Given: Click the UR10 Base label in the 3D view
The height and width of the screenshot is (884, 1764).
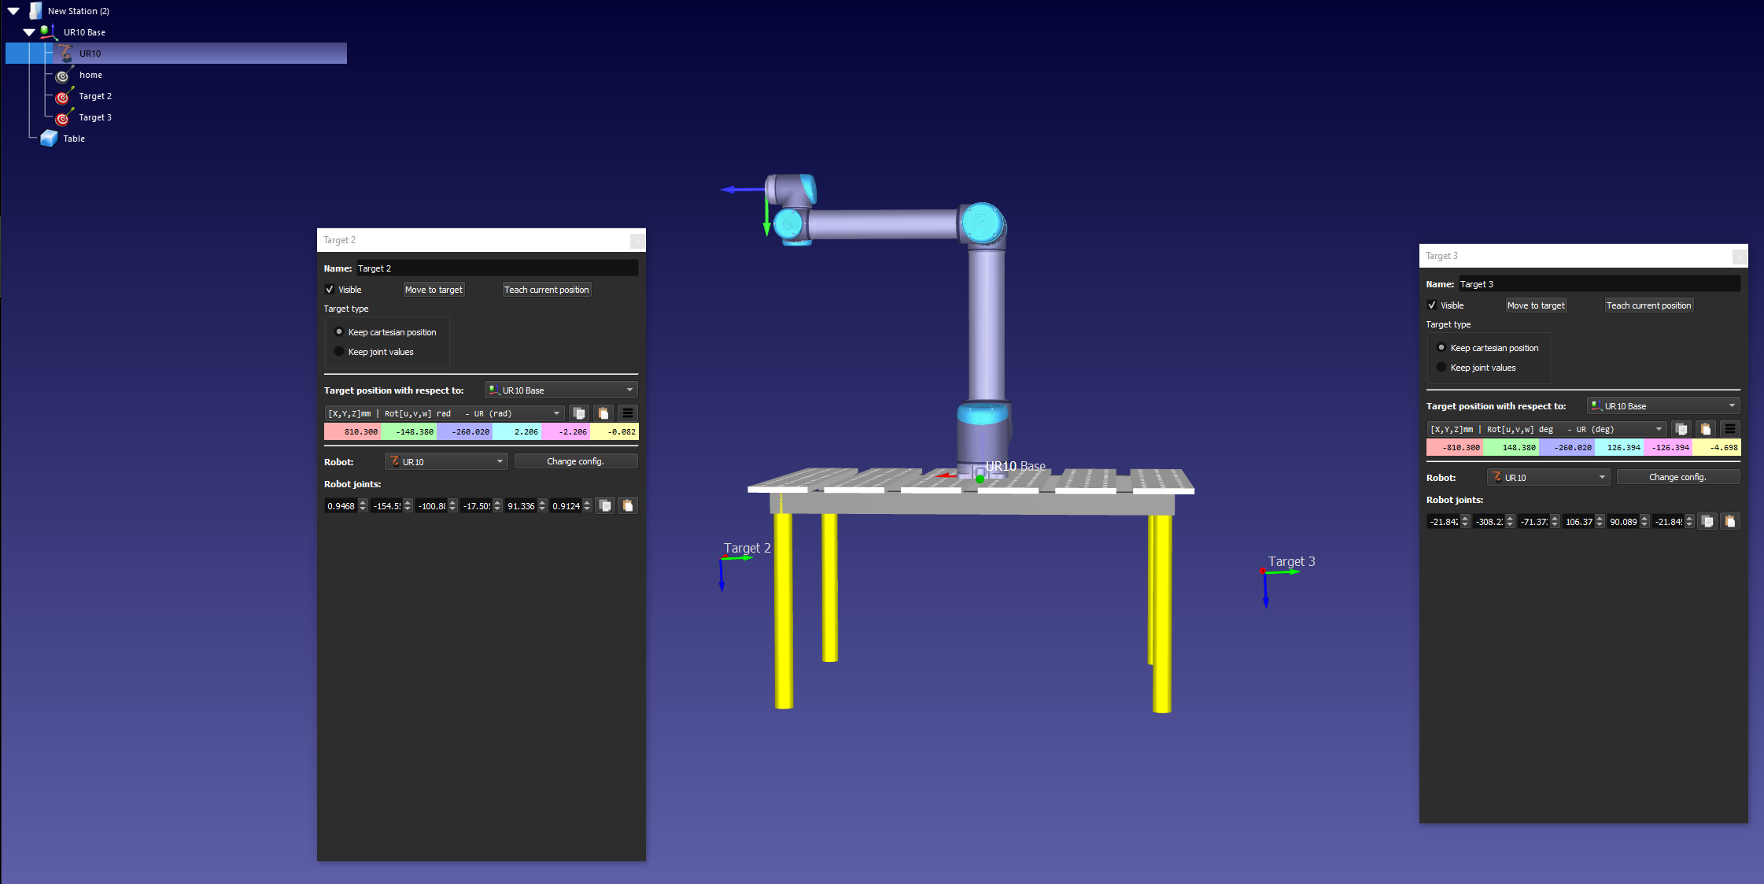Looking at the screenshot, I should click(x=1016, y=466).
